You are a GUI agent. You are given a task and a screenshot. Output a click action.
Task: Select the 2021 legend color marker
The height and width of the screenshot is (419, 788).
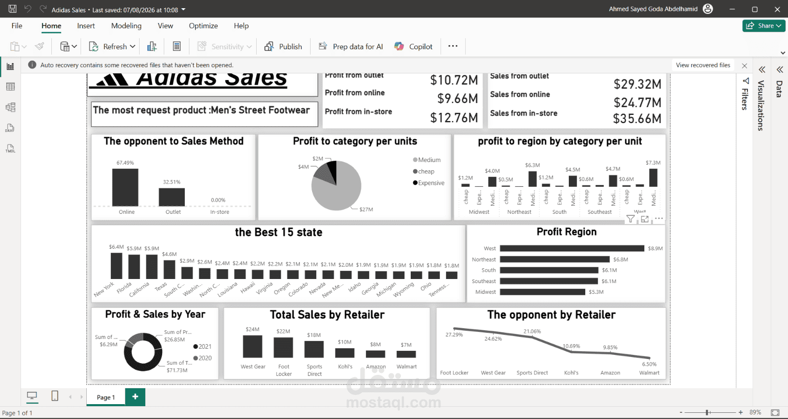pyautogui.click(x=196, y=347)
